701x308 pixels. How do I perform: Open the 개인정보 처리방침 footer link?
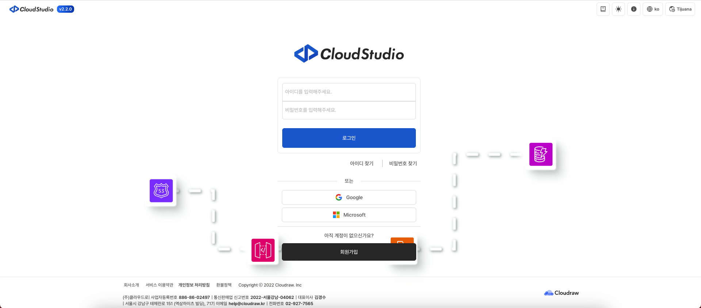tap(194, 285)
